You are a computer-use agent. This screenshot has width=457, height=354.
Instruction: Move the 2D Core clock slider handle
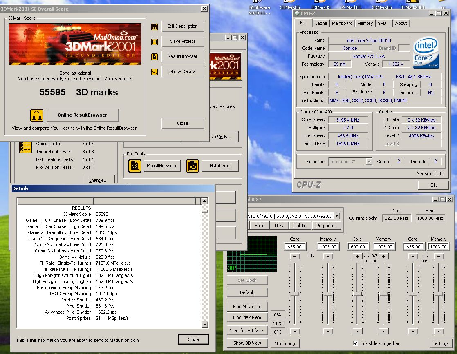[x=295, y=294]
